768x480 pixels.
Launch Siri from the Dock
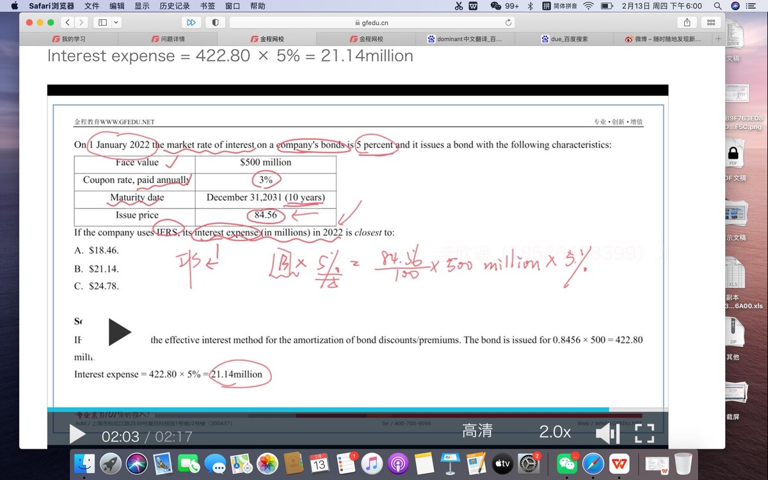coord(137,463)
